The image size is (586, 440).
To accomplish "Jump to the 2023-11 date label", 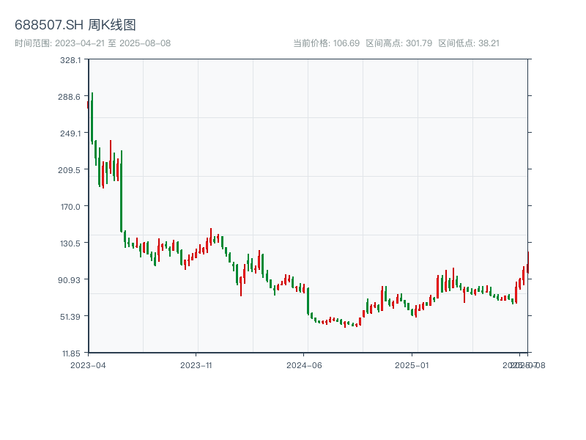I will coord(196,364).
